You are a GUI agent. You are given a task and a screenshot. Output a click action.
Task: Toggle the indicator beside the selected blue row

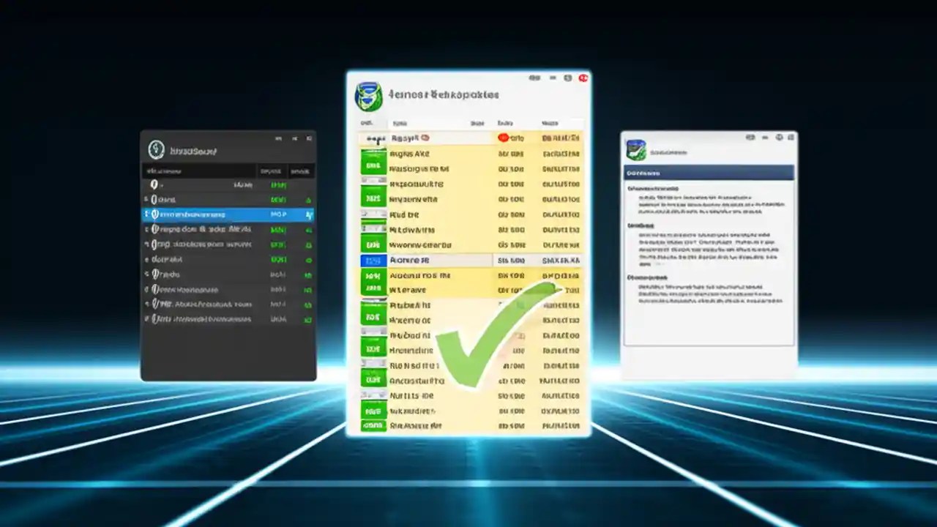pyautogui.click(x=309, y=214)
